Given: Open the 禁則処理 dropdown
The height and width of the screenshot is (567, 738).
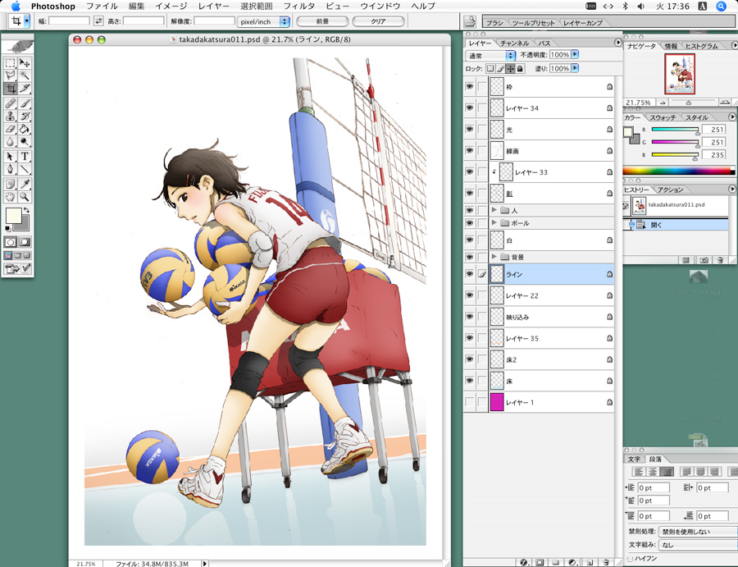Looking at the screenshot, I should pos(698,532).
